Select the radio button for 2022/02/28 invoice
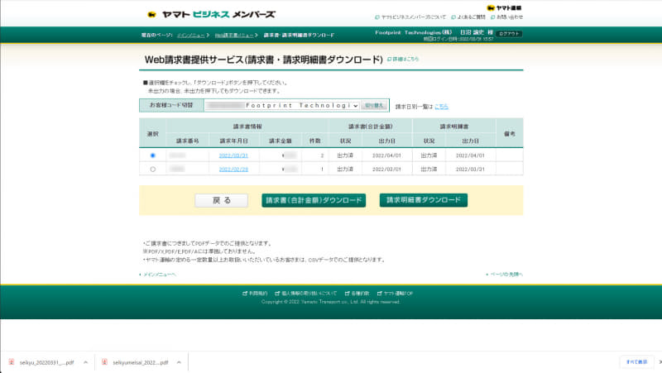 point(153,169)
